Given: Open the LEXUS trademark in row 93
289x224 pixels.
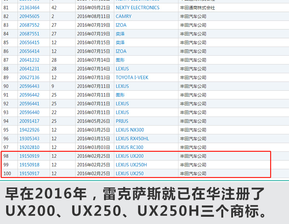Looking at the screenshot, I should (x=122, y=113).
